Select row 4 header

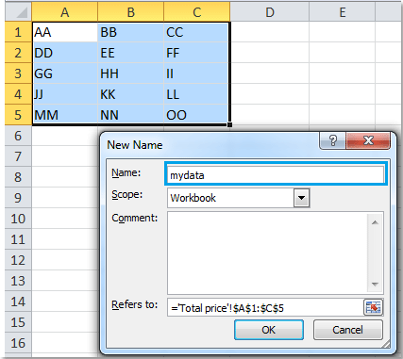(18, 94)
